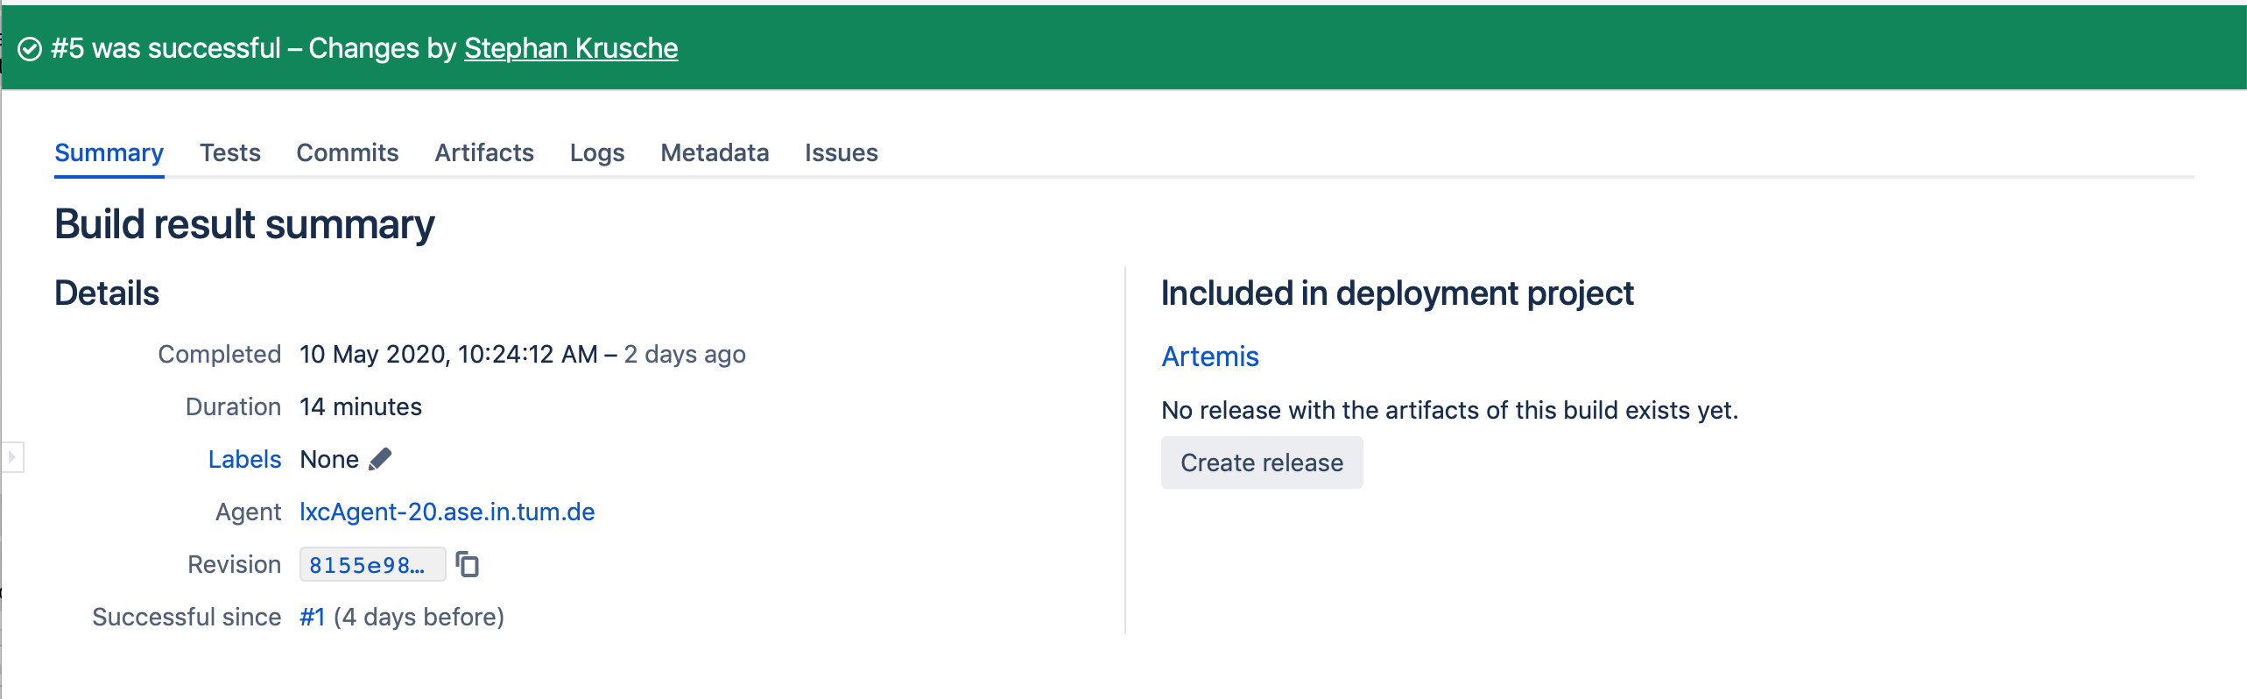This screenshot has height=699, width=2247.
Task: Switch to the Summary tab
Action: point(109,152)
